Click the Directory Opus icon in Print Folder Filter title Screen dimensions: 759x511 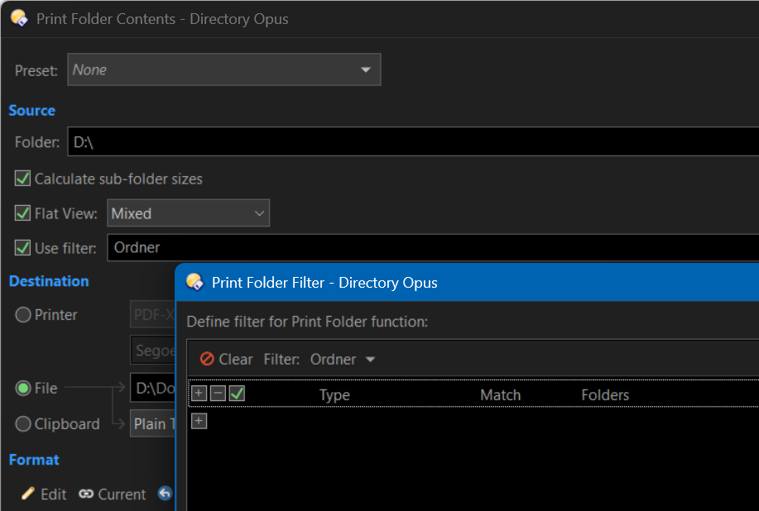[195, 282]
